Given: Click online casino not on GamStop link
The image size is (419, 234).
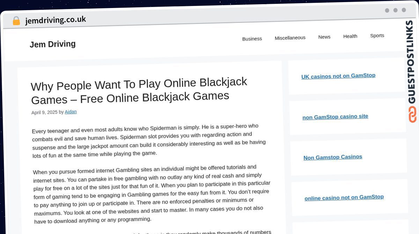Looking at the screenshot, I should click(x=344, y=197).
